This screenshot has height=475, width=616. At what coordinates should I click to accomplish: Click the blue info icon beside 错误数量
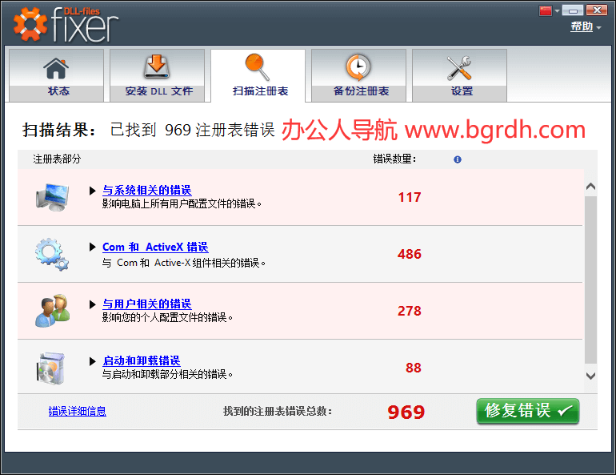click(458, 159)
